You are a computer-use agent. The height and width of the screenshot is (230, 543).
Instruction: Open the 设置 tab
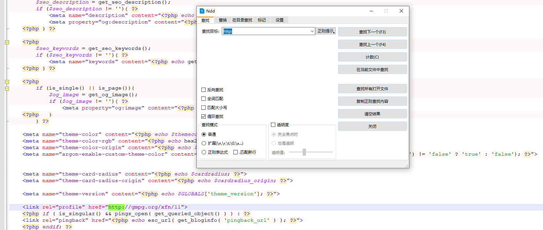point(280,20)
